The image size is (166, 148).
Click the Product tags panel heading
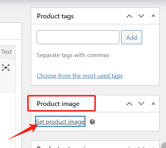(55, 16)
